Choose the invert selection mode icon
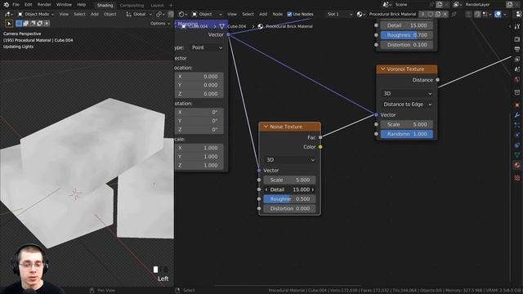The height and width of the screenshot is (294, 523). pos(40,24)
